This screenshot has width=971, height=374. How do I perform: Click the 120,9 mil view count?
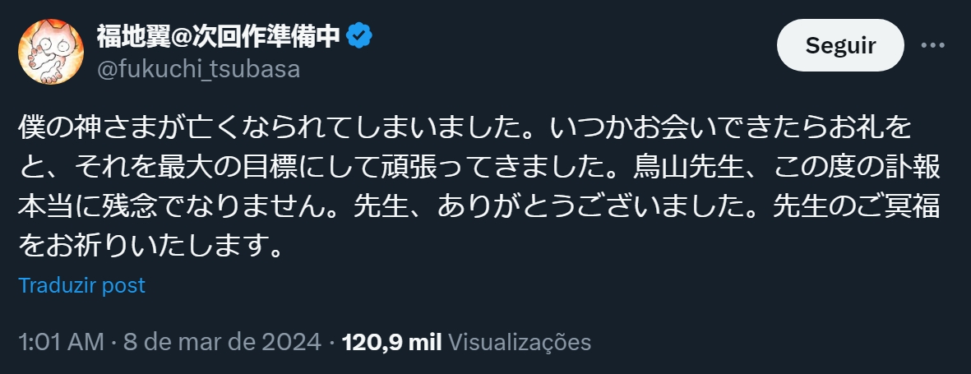click(x=392, y=342)
